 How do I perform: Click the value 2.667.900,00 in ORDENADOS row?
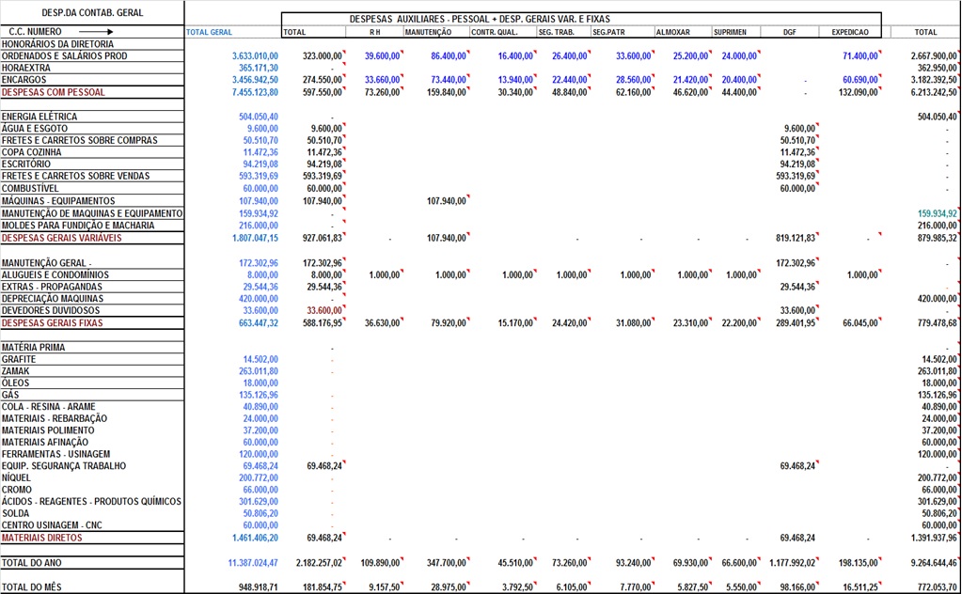[x=934, y=55]
